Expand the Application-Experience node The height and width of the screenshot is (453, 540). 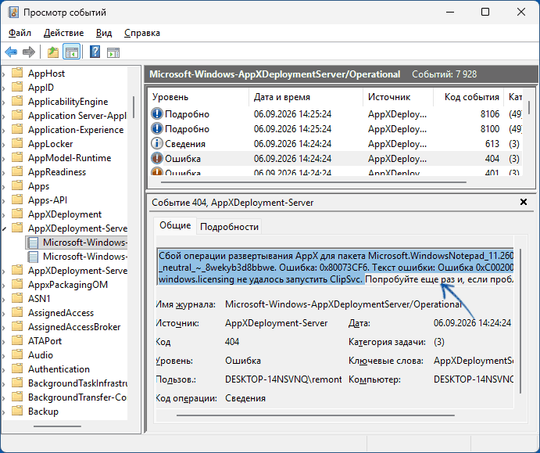(x=4, y=131)
